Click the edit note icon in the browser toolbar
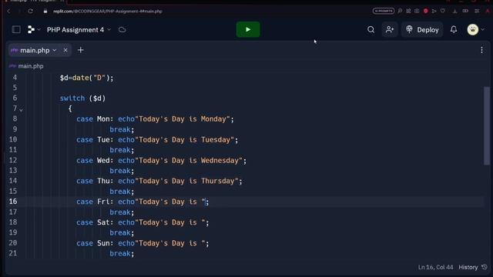The height and width of the screenshot is (277, 493). coord(408,11)
